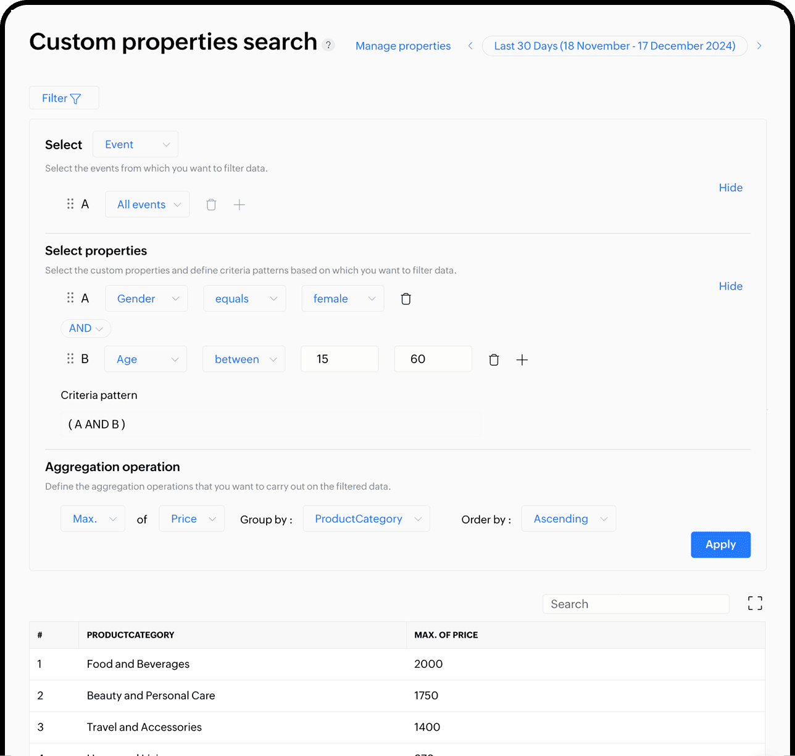Sort by Max. of Price column header

pos(446,635)
